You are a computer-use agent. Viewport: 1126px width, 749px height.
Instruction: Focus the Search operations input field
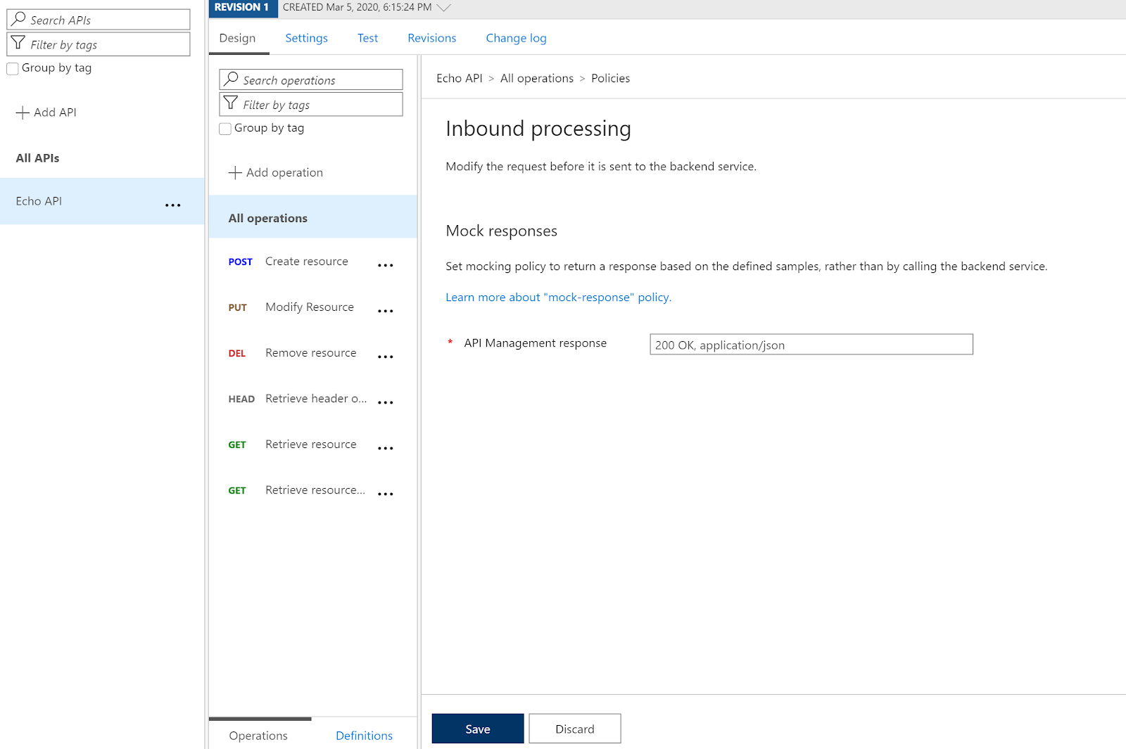tap(311, 79)
